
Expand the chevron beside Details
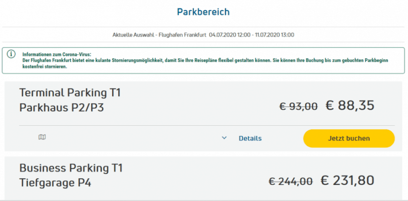tap(224, 138)
